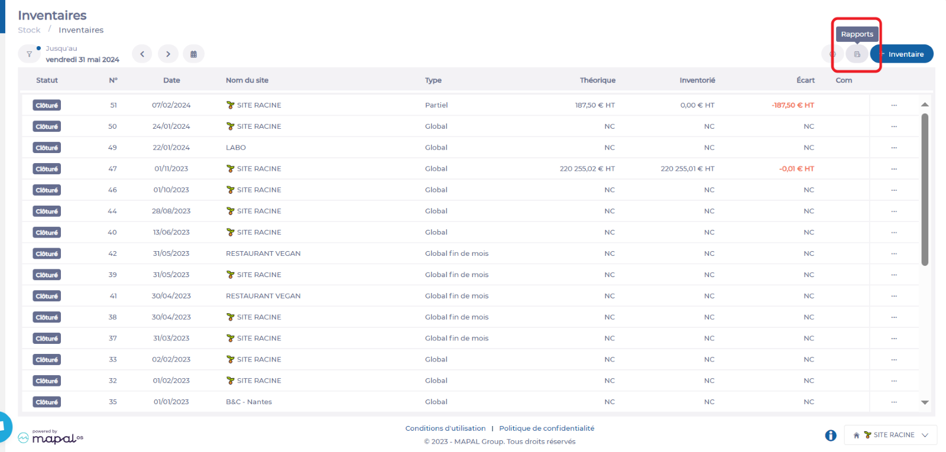Screen dimensions: 946x452
Task: Click the mapal OS logo
Action: [x=50, y=437]
